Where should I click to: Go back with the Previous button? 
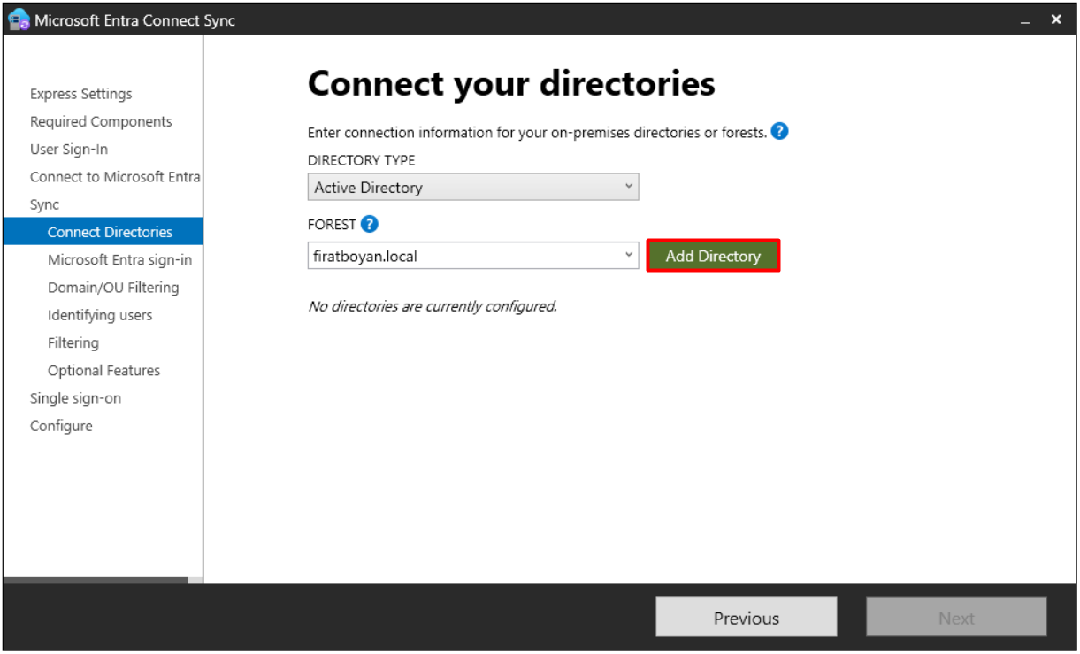pos(747,618)
